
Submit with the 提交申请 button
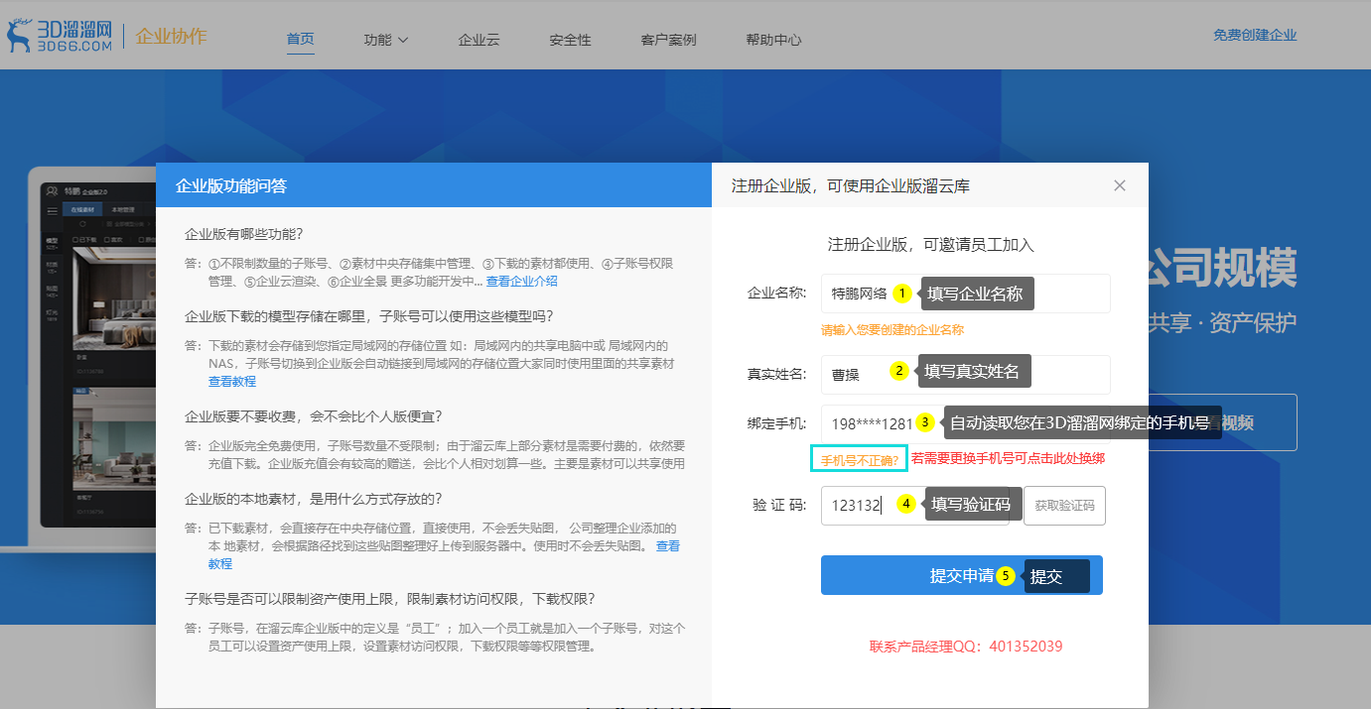[x=961, y=575]
